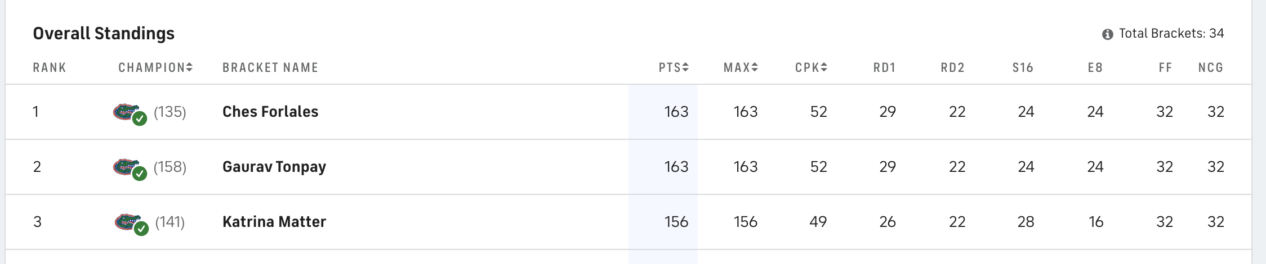Open the Ches Forlales bracket
Image resolution: width=1266 pixels, height=264 pixels.
tap(270, 112)
